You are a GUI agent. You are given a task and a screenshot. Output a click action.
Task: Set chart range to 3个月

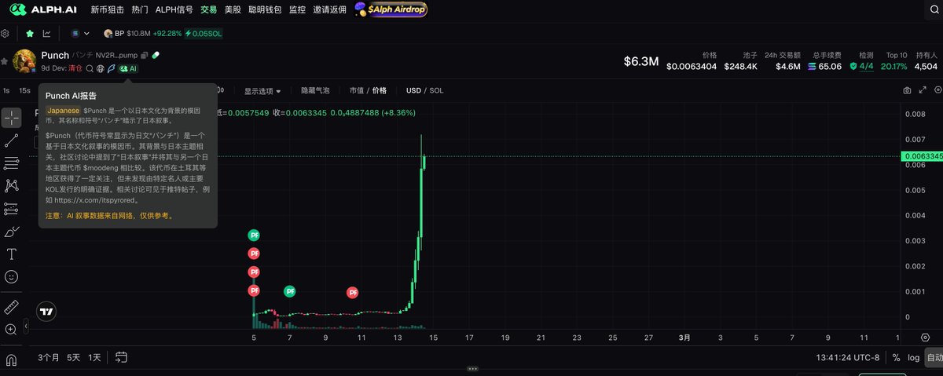(x=49, y=357)
